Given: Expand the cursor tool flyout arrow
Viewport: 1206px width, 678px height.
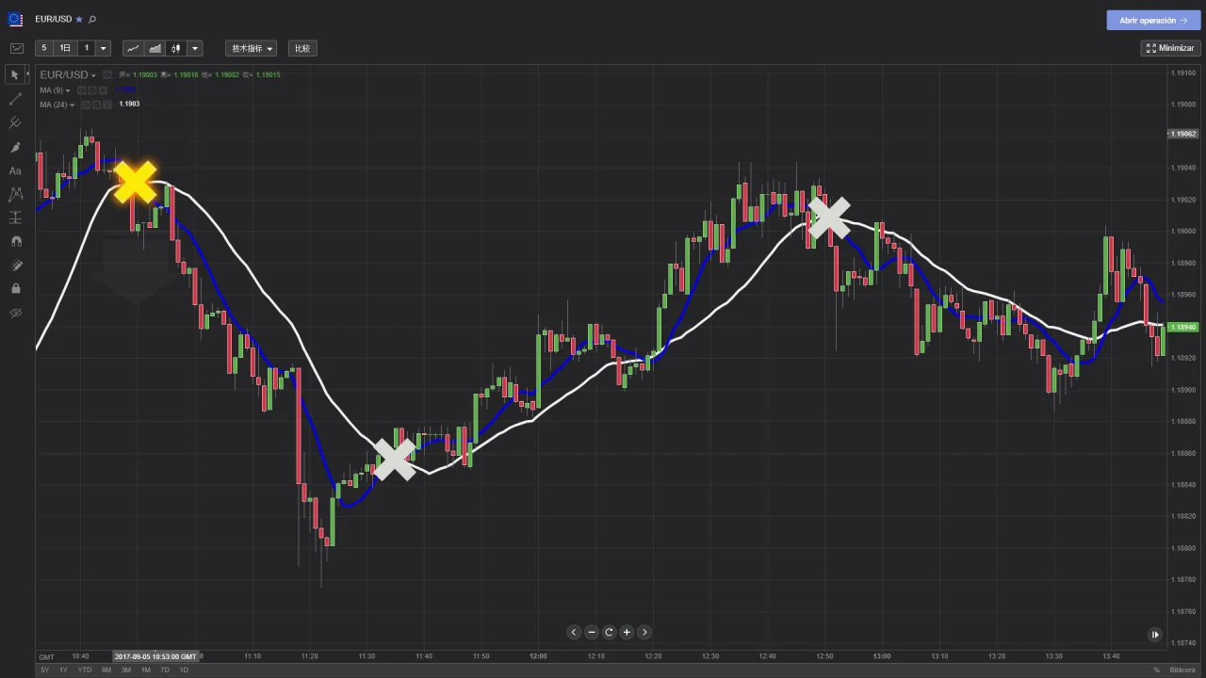Looking at the screenshot, I should click(x=28, y=73).
